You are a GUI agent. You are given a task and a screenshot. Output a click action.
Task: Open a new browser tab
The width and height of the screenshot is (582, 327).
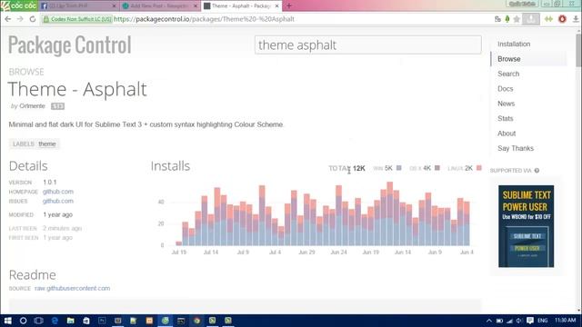[289, 6]
